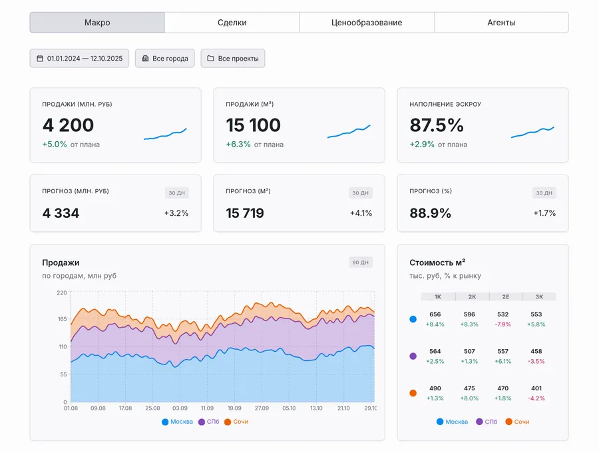Click the folder icon beside Все проекты
599x453 pixels.
tap(210, 59)
